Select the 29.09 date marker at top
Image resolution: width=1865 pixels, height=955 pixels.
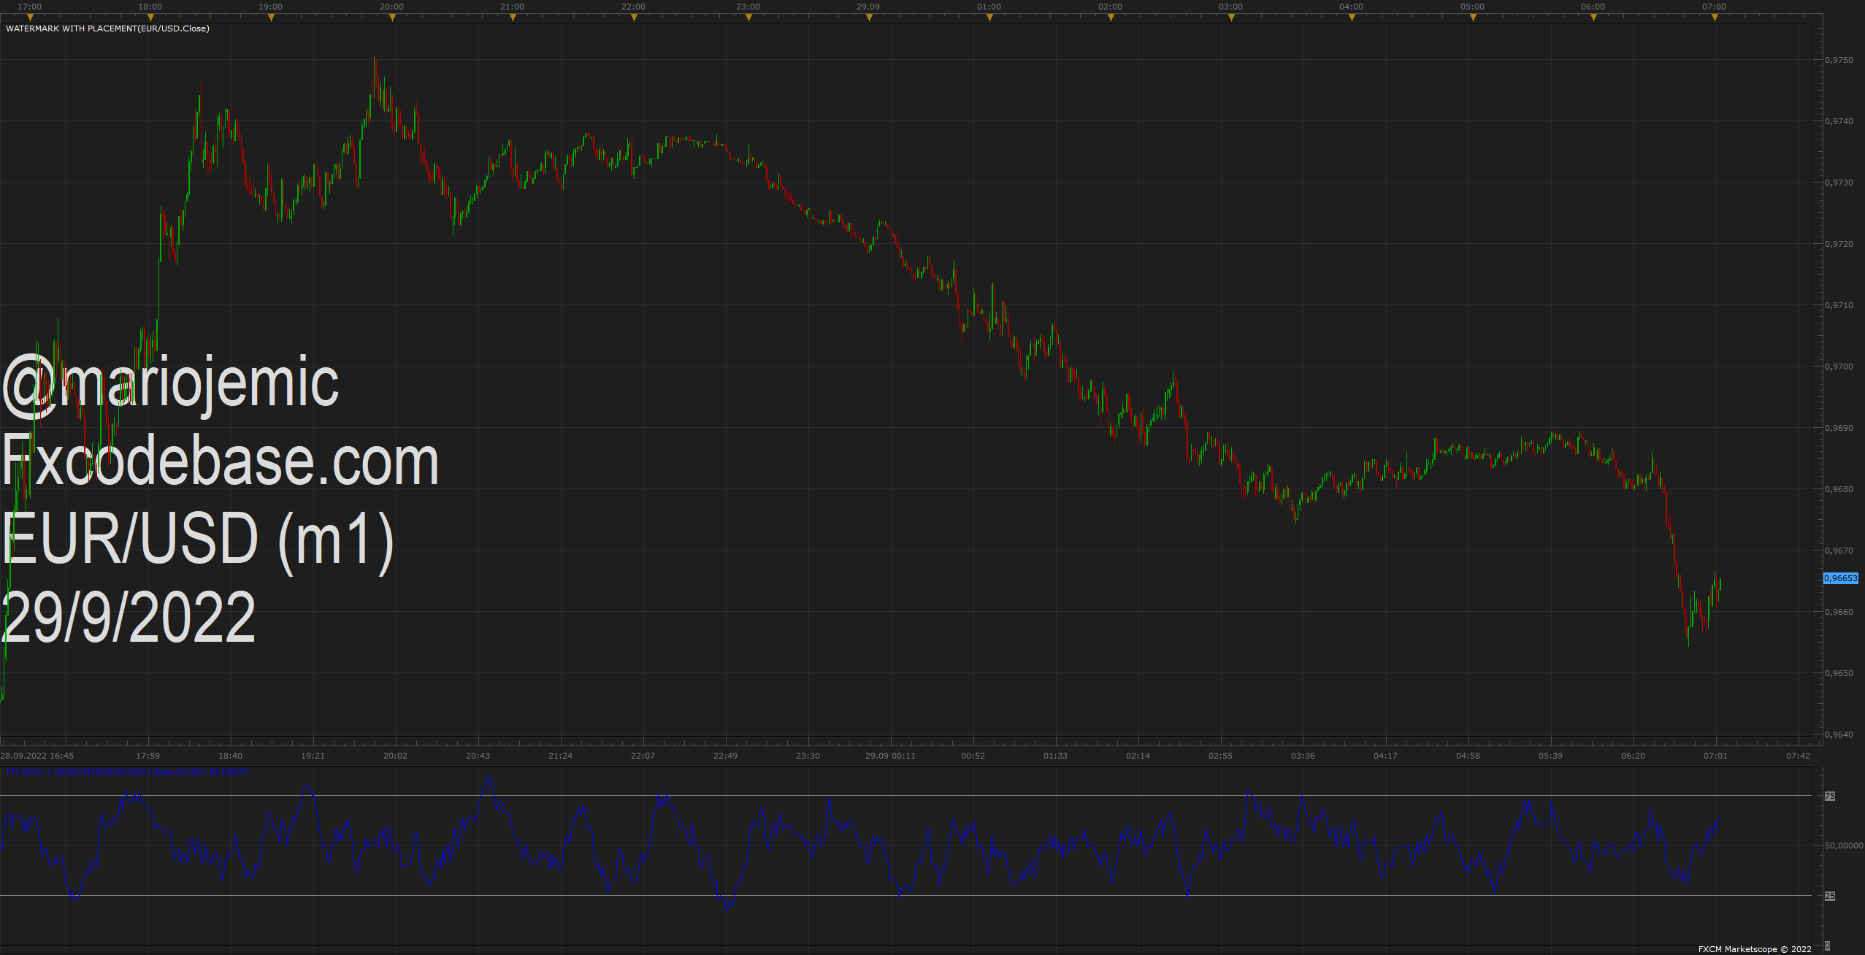click(x=869, y=18)
